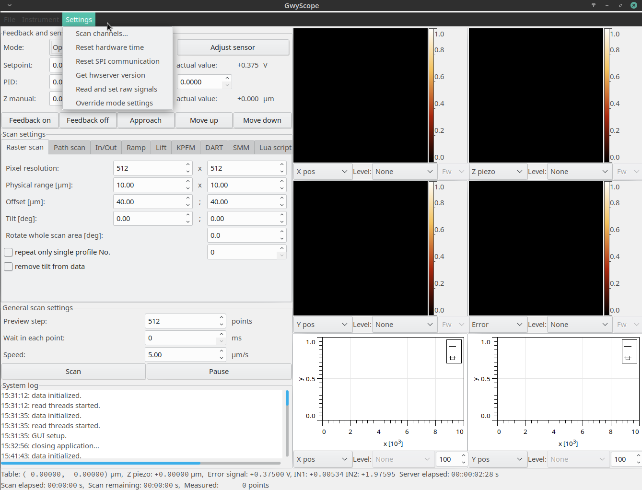Viewport: 642px width, 490px height.
Task: Click the legend box in right graph
Action: tap(629, 351)
